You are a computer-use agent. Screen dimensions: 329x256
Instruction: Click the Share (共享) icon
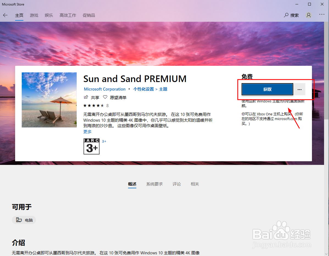click(x=86, y=97)
